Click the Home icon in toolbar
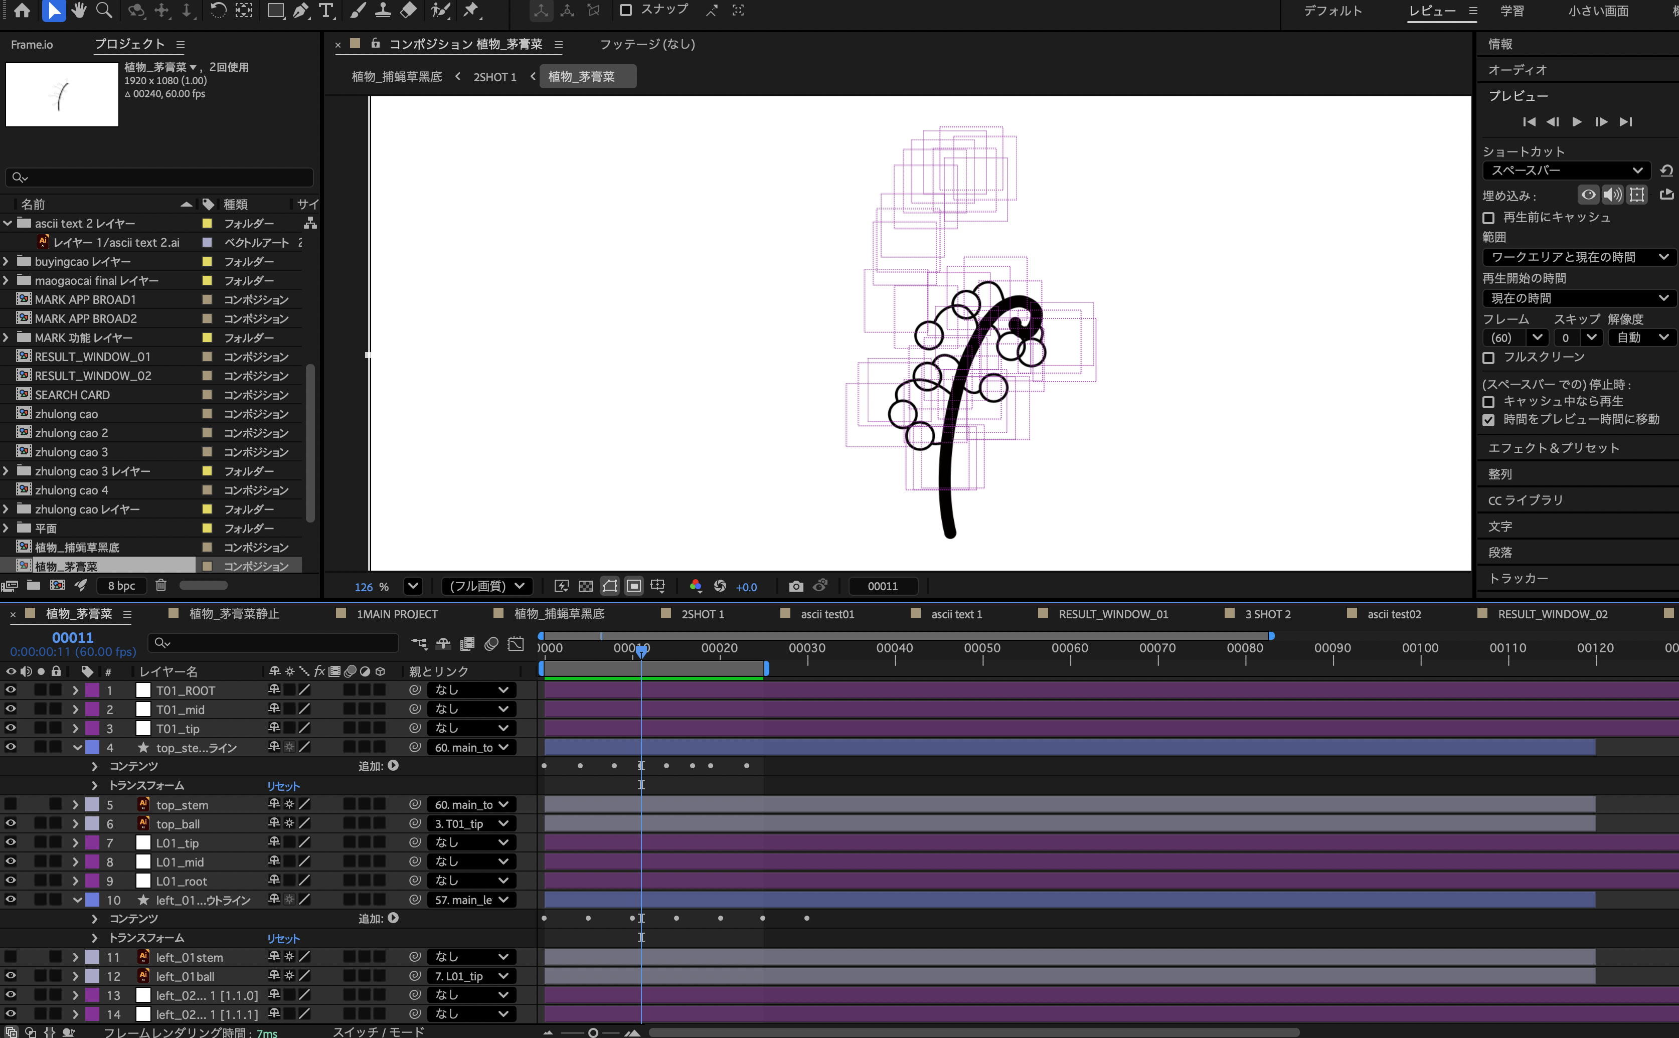The height and width of the screenshot is (1038, 1679). pos(22,11)
